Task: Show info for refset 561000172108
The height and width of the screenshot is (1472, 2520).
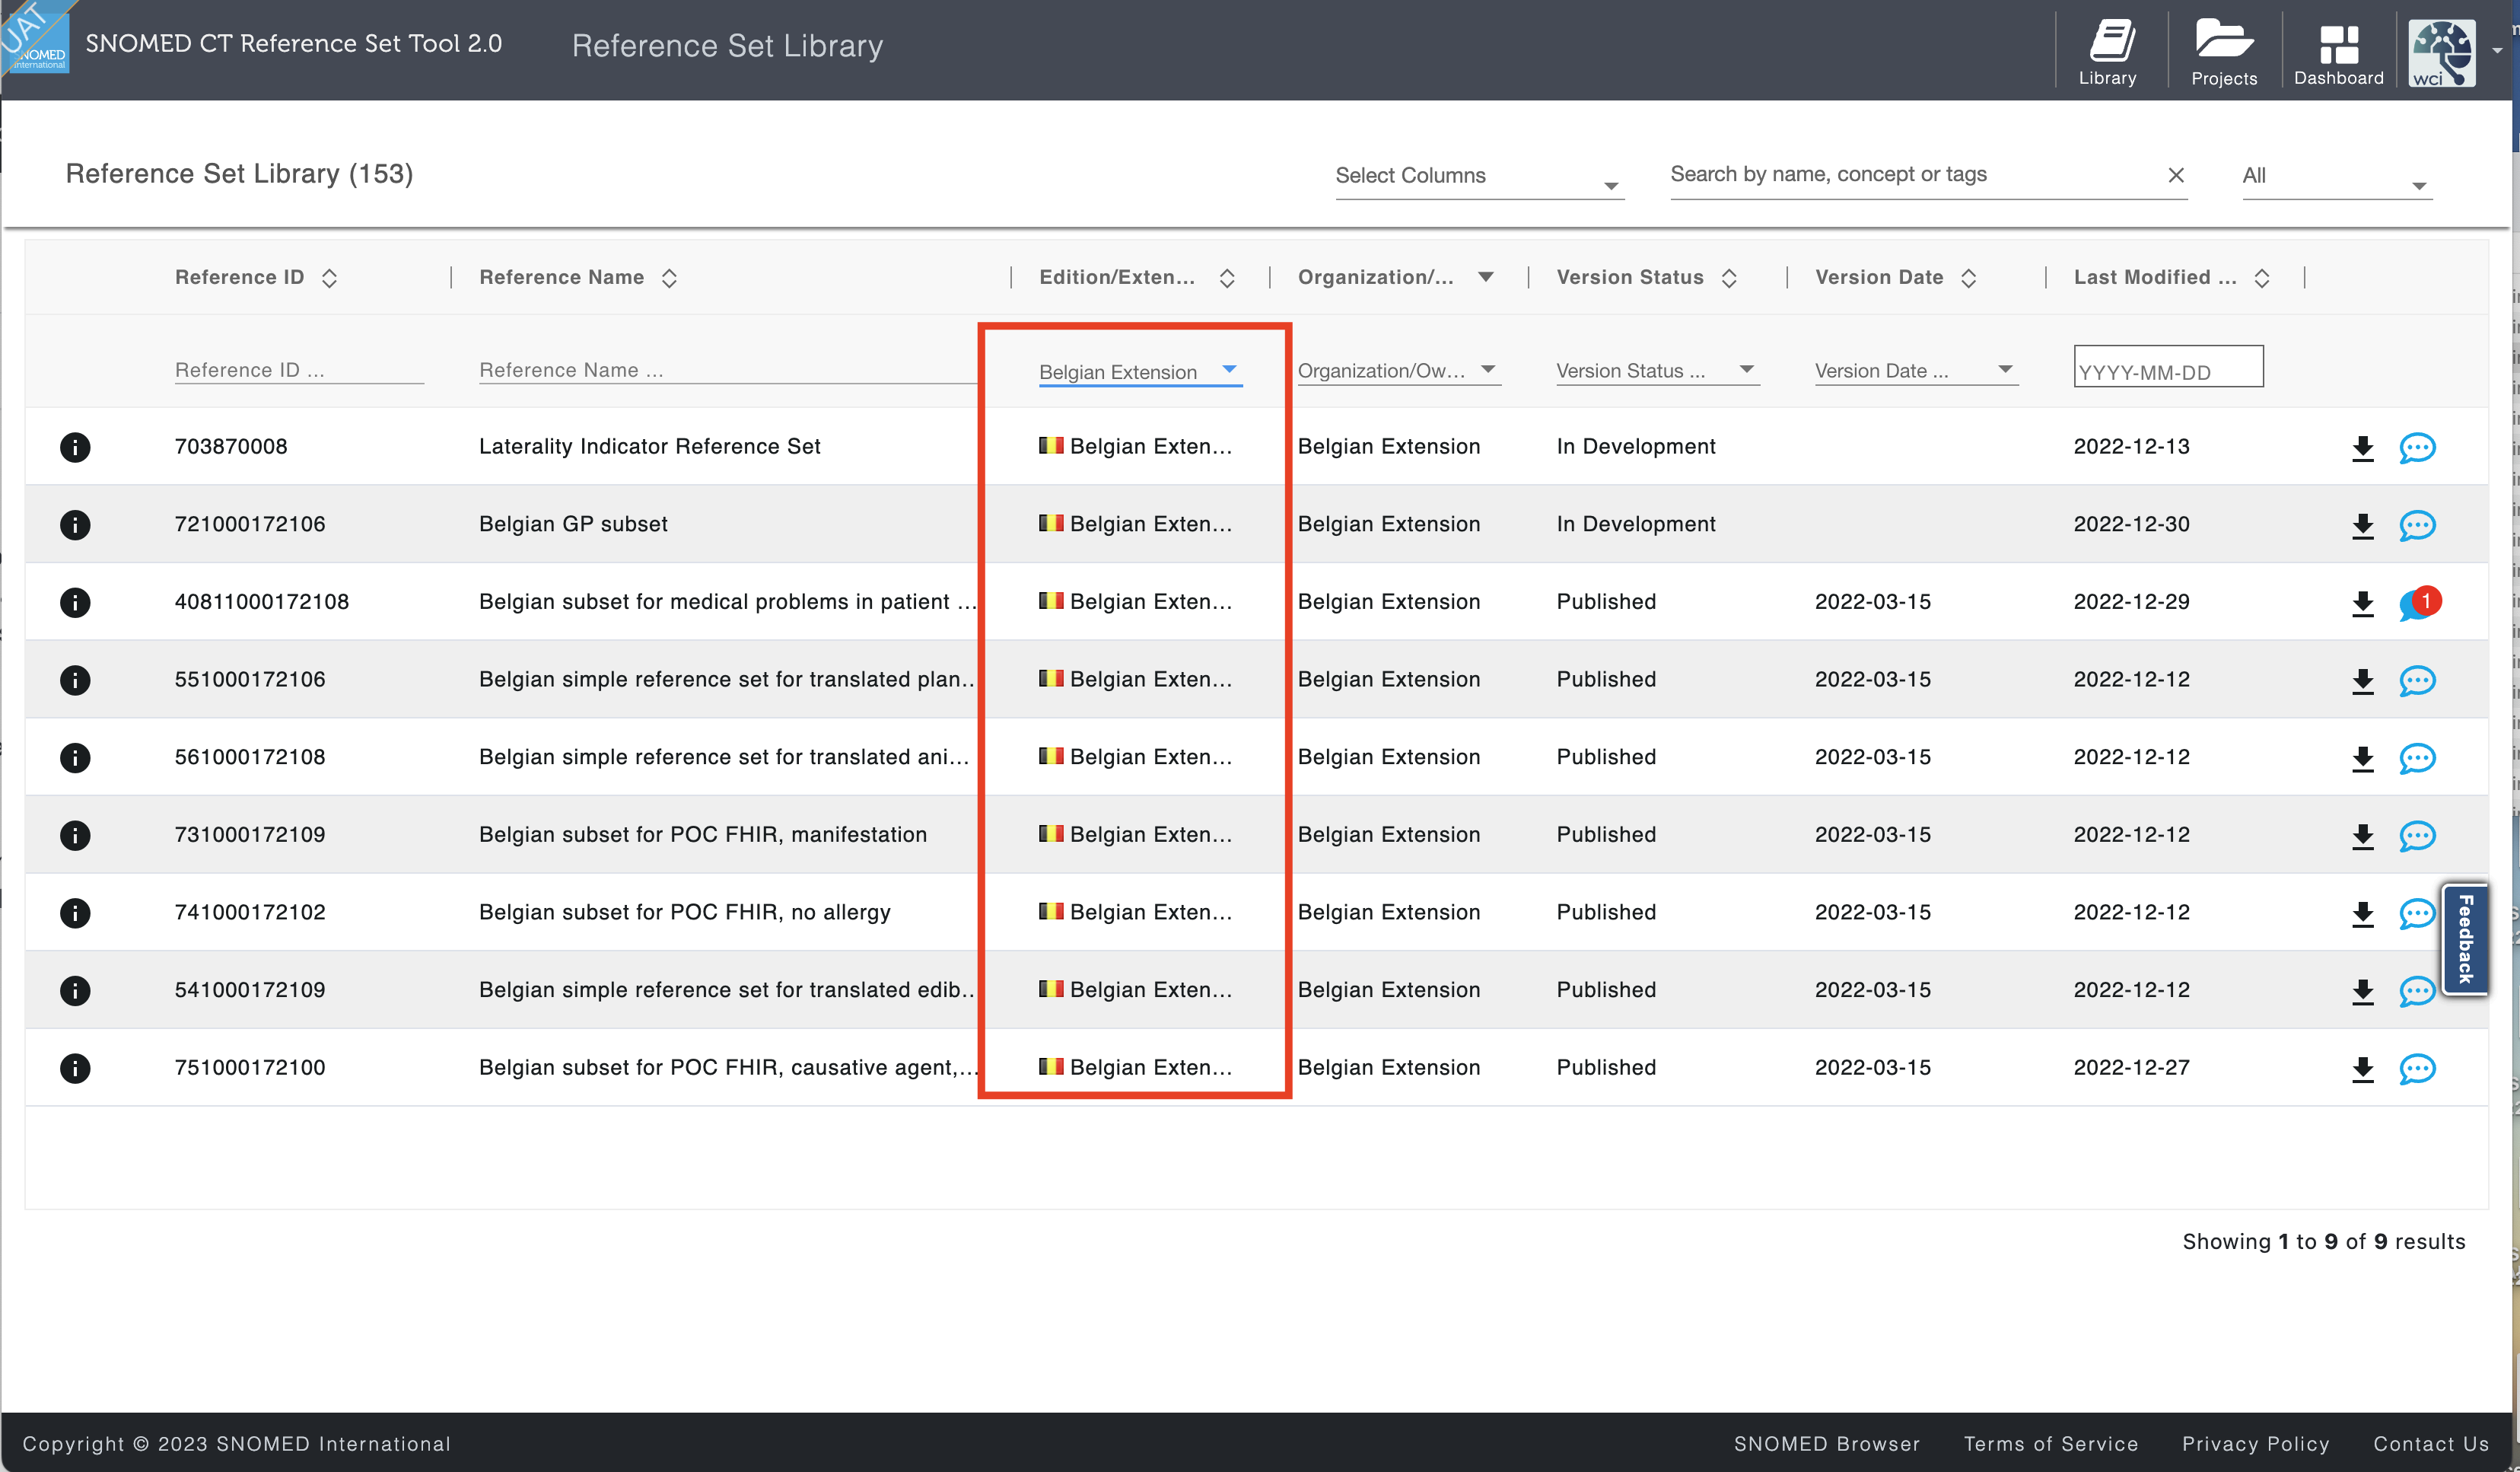Action: 75,757
